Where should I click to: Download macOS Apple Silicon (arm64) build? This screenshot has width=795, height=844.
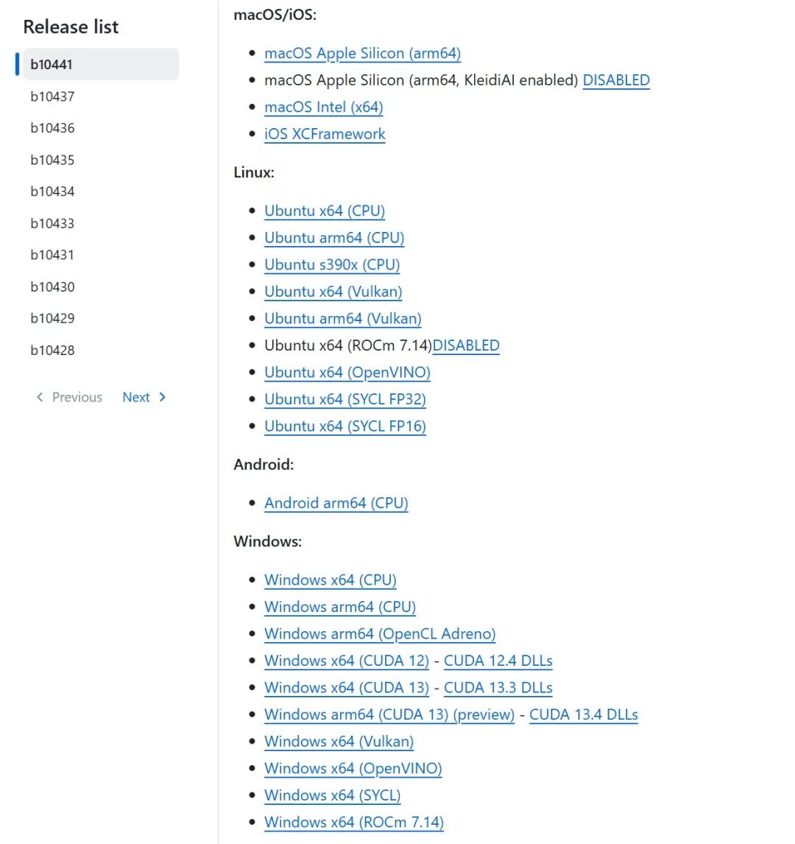pyautogui.click(x=363, y=53)
